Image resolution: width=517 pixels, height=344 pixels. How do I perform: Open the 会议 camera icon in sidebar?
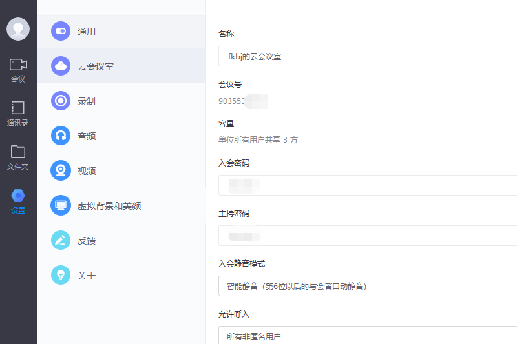[18, 65]
